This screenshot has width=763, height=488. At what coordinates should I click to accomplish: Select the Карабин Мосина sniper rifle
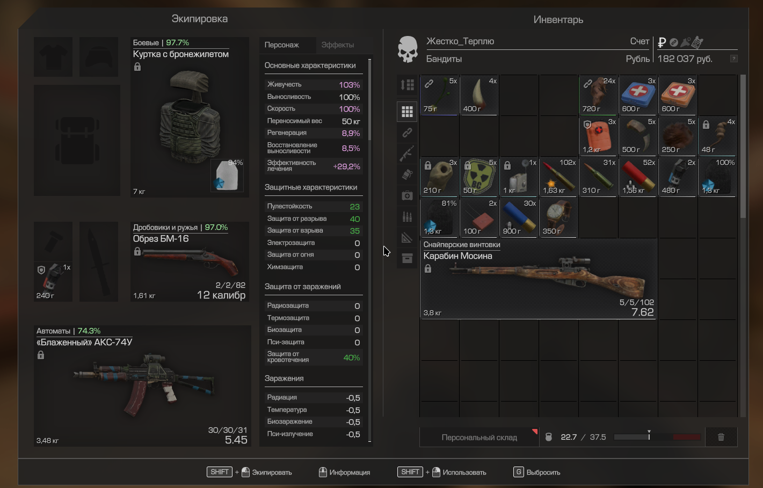(x=539, y=279)
